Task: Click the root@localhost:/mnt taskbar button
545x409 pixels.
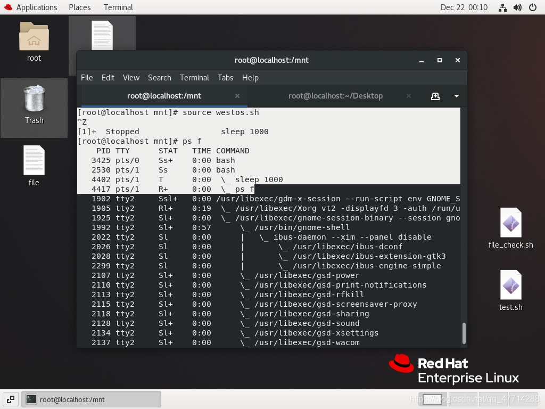Action: point(90,399)
